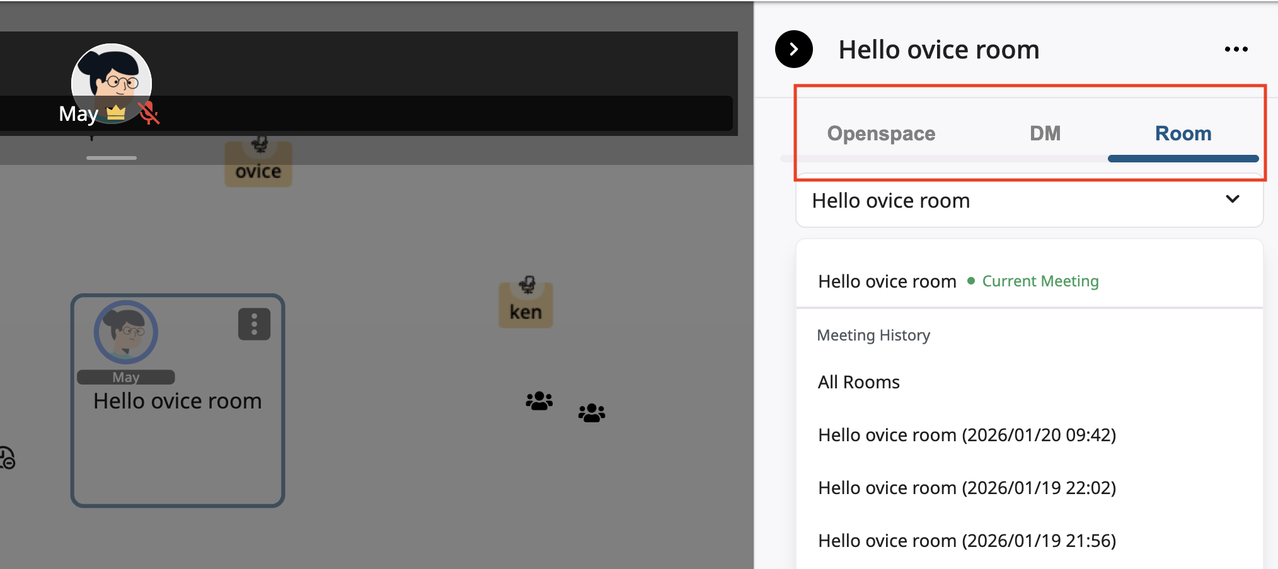Click the crown icon beside May's name
The image size is (1278, 569).
[x=116, y=113]
